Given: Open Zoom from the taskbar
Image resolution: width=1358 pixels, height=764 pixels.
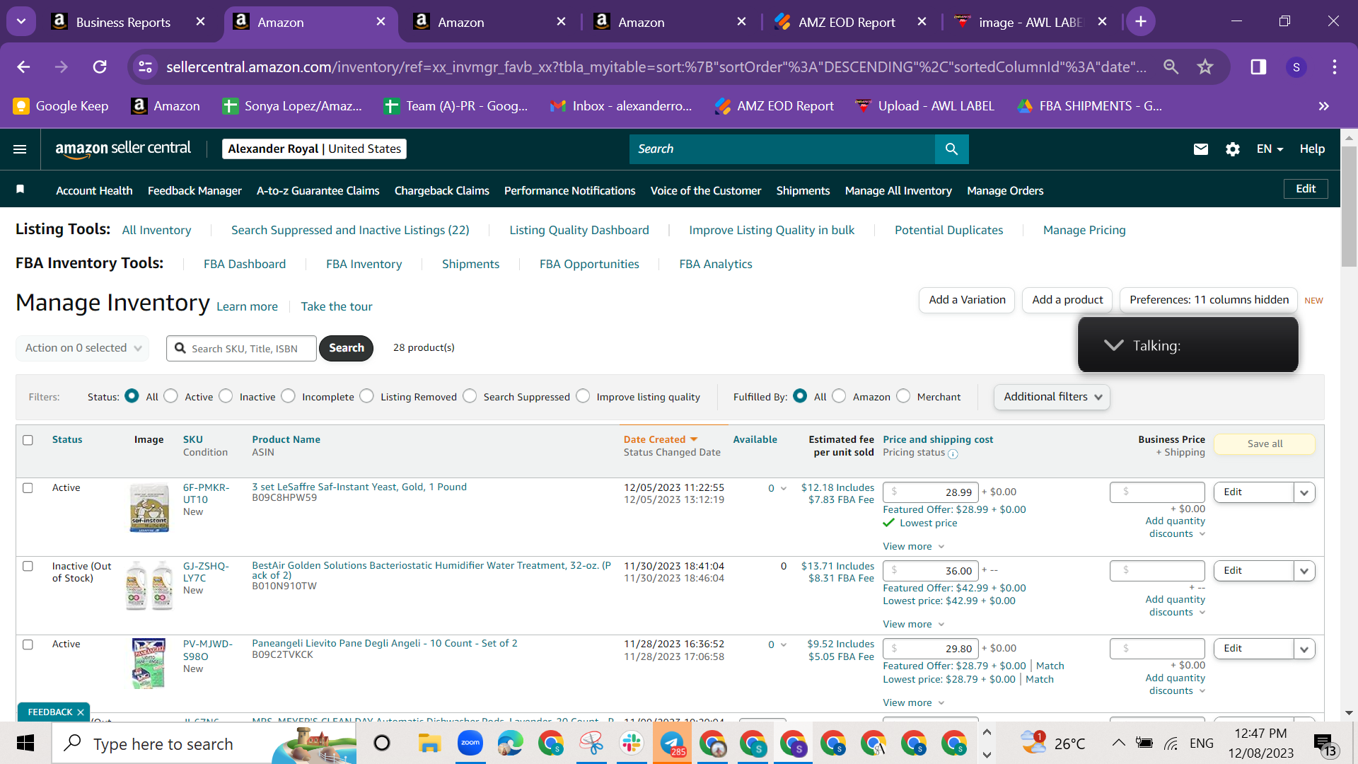Looking at the screenshot, I should [x=470, y=743].
